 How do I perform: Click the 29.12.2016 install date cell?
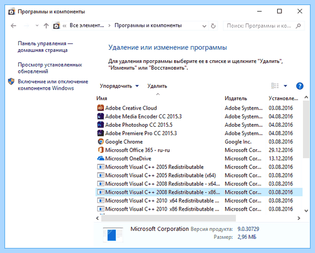[281, 150]
